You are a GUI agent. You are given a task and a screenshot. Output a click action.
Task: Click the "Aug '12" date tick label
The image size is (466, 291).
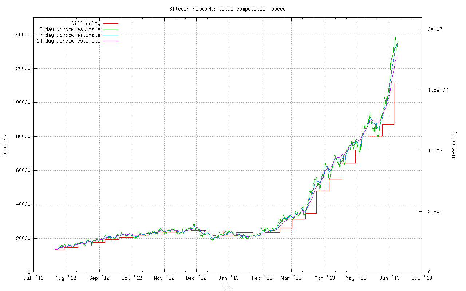tap(66, 278)
